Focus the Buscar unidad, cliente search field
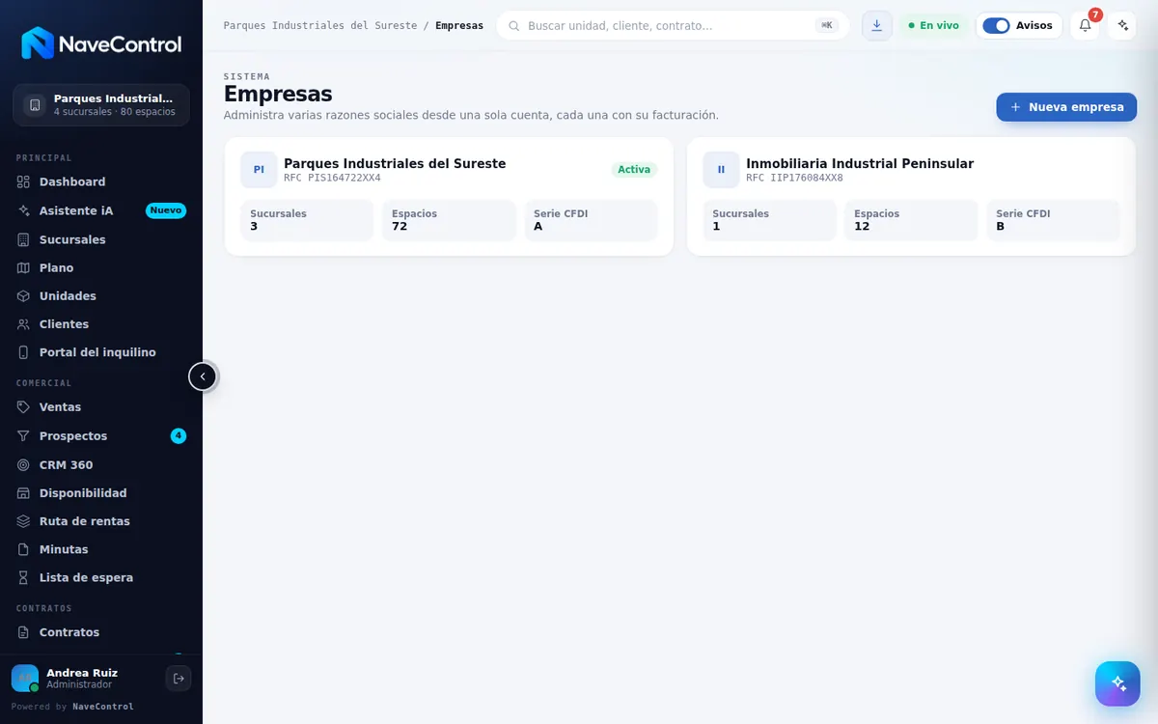This screenshot has width=1158, height=724. [x=673, y=26]
